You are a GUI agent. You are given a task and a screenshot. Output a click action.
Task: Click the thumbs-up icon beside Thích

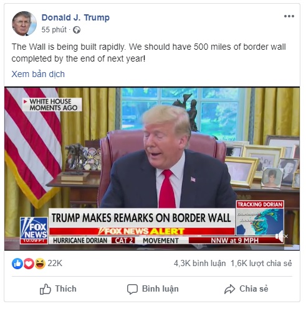[45, 289]
